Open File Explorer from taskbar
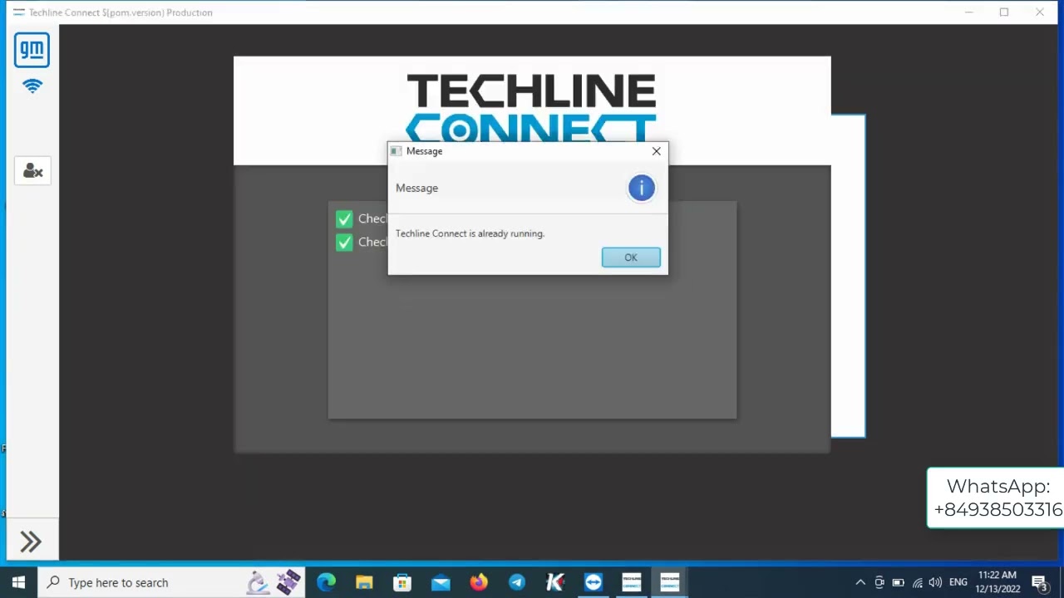The height and width of the screenshot is (598, 1064). pyautogui.click(x=364, y=583)
